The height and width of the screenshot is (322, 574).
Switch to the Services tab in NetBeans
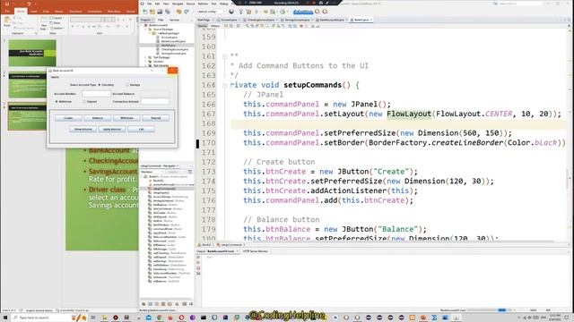[x=174, y=20]
